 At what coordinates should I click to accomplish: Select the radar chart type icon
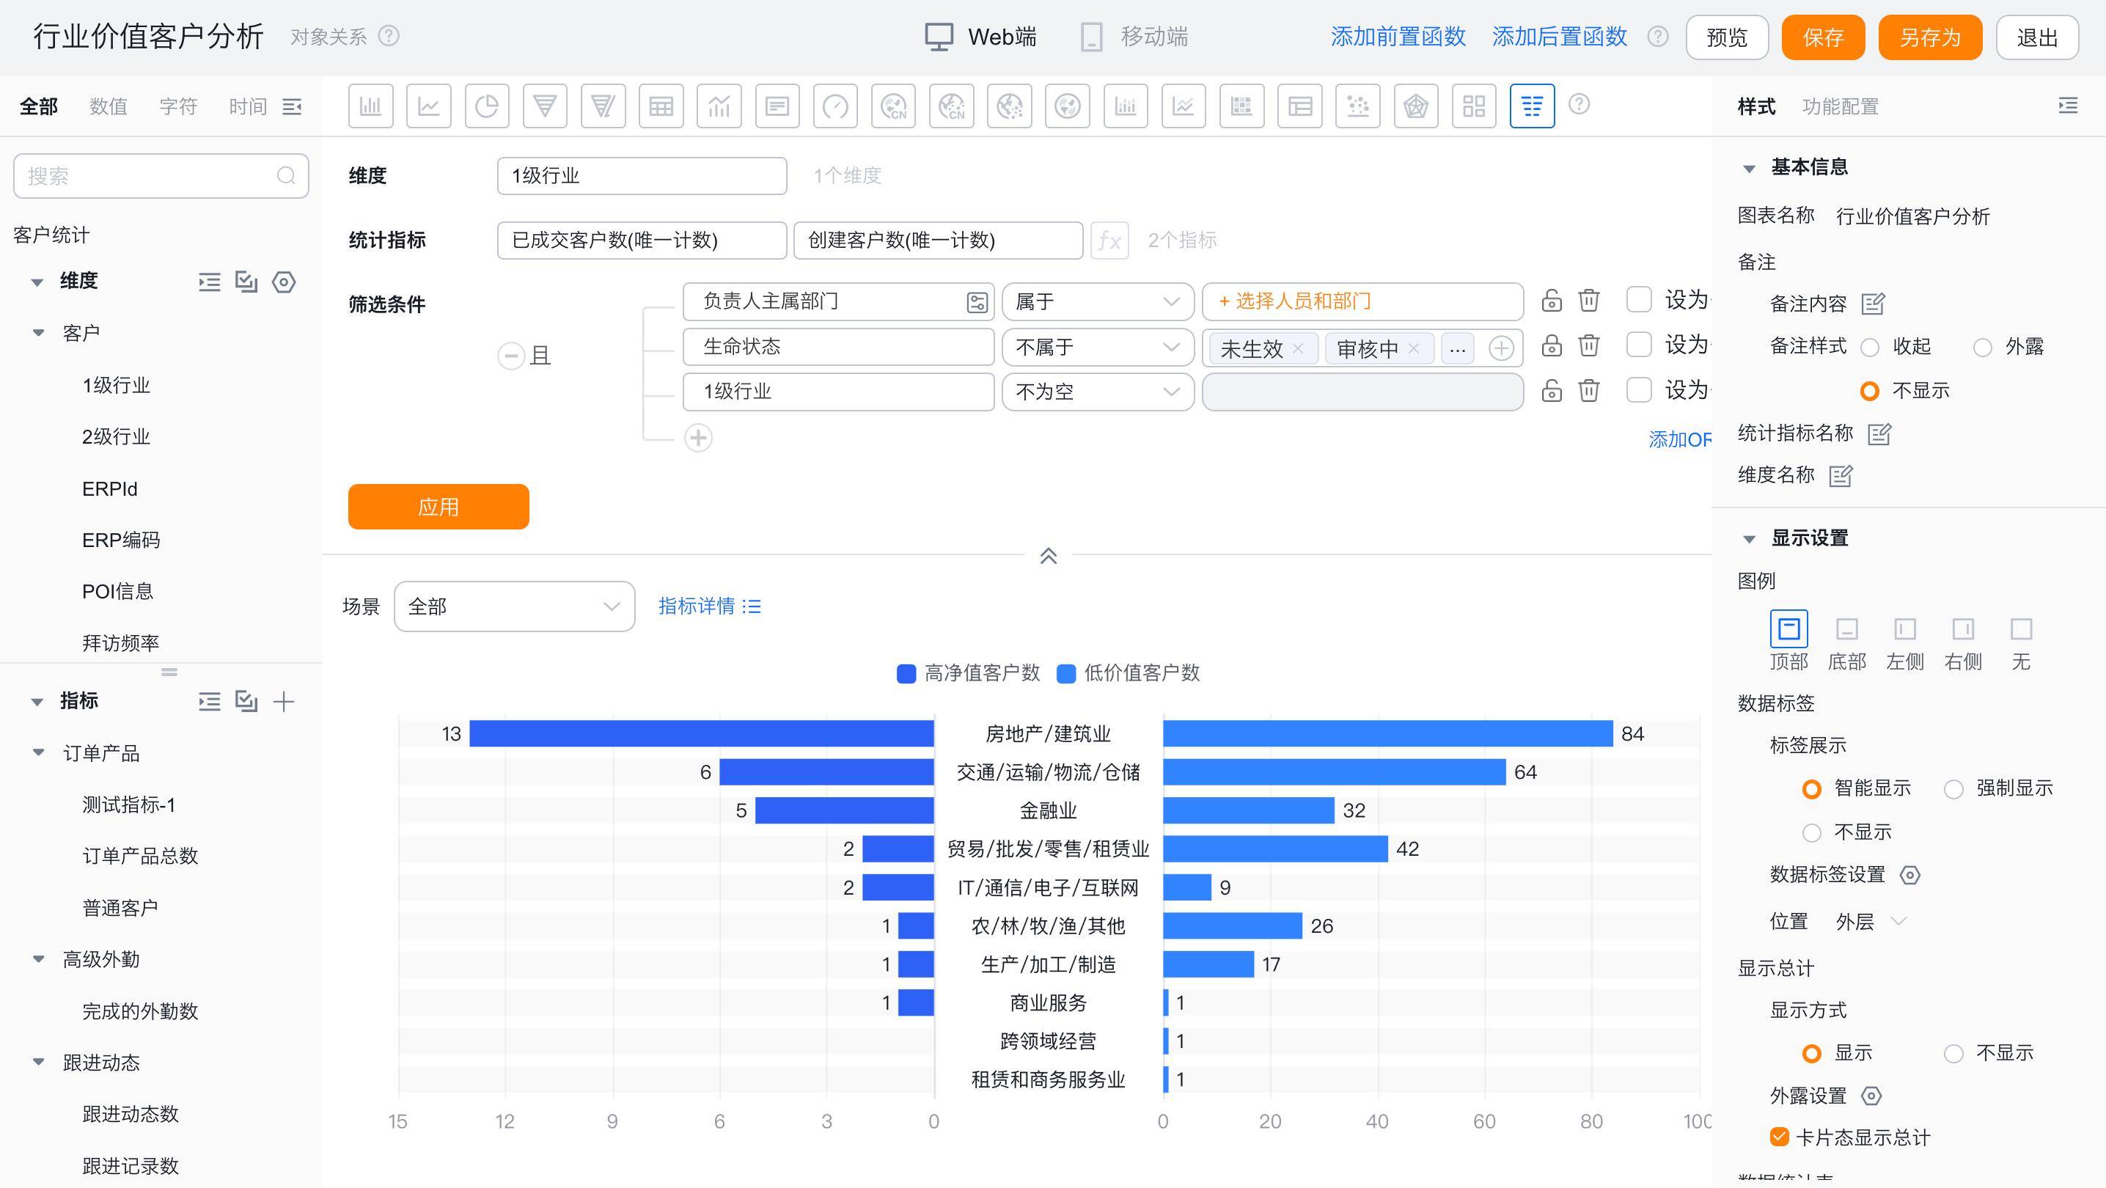1415,106
